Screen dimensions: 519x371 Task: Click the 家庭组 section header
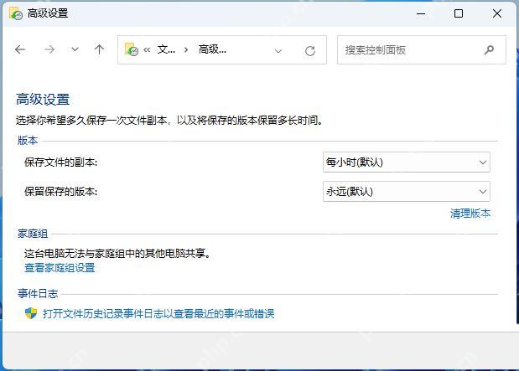[33, 234]
